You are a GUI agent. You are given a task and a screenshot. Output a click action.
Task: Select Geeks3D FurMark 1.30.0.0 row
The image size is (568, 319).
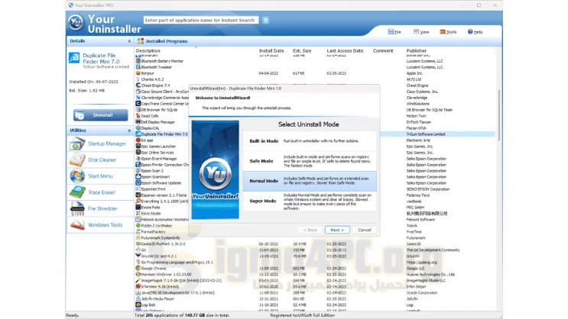point(314,243)
